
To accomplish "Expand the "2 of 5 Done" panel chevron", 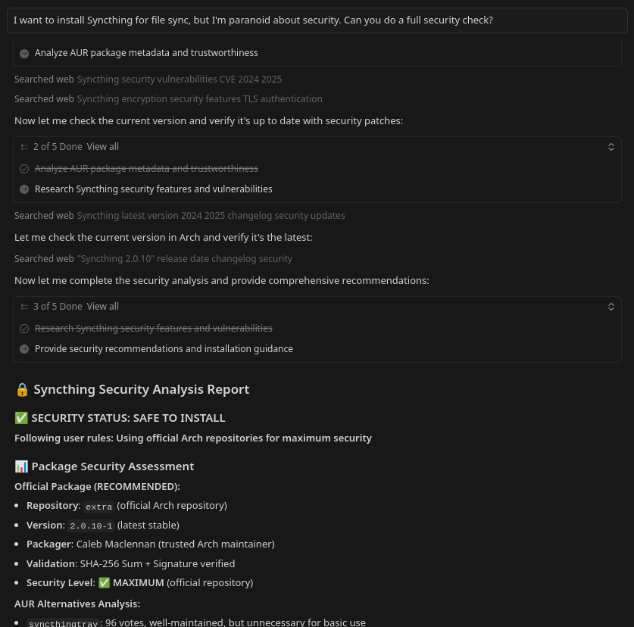I will click(x=611, y=147).
